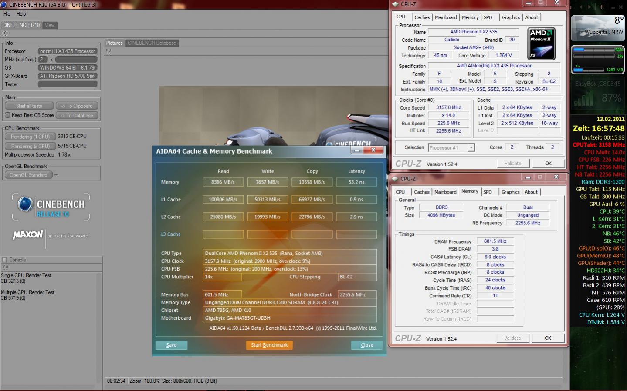
Task: Click the L3 Cache label in AIDA64
Action: pos(171,234)
